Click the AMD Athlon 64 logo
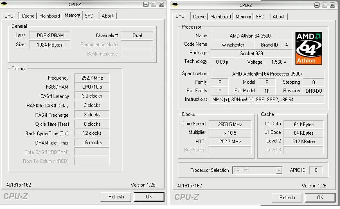This screenshot has height=209, width=340. tap(308, 48)
